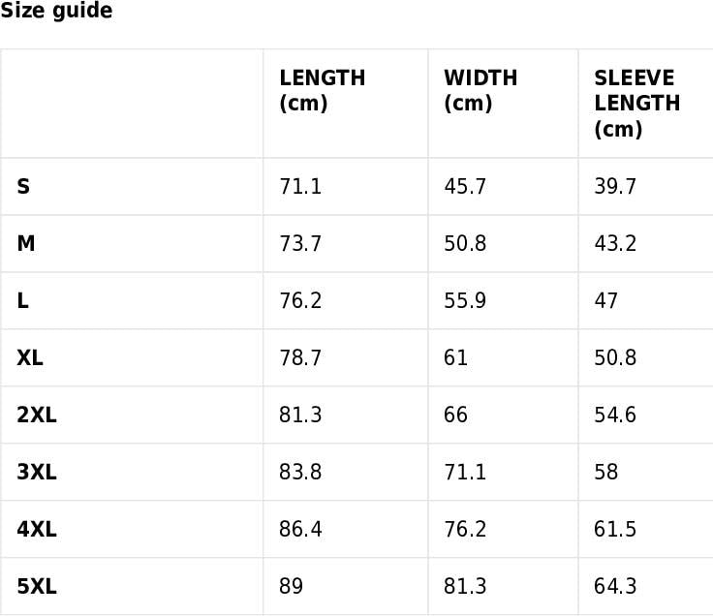Viewport: 713px width, 616px height.
Task: Click the L size row label
Action: tap(22, 300)
